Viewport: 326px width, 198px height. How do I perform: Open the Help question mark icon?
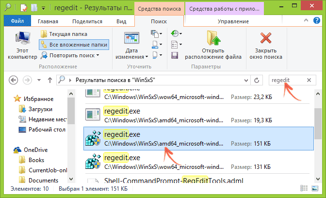coord(317,20)
